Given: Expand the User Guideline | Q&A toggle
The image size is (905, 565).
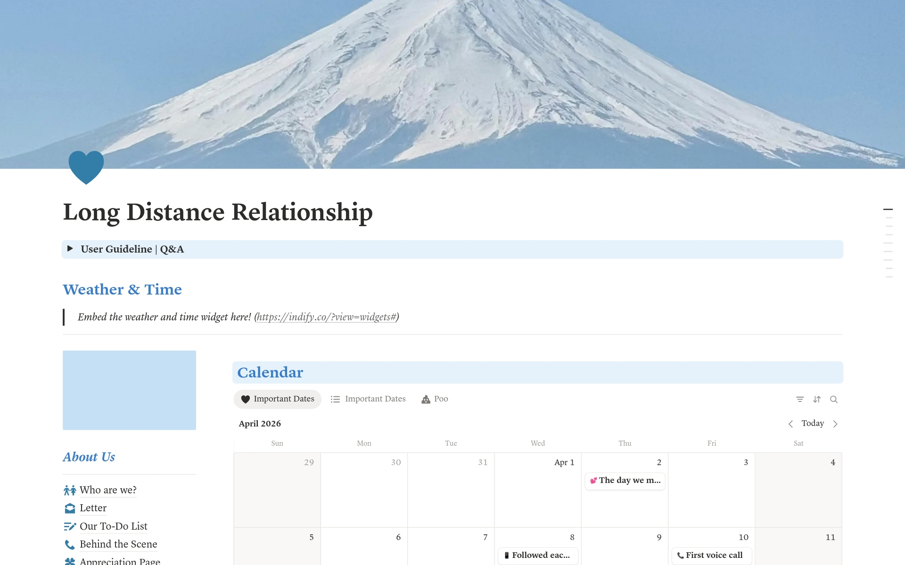Looking at the screenshot, I should [70, 248].
